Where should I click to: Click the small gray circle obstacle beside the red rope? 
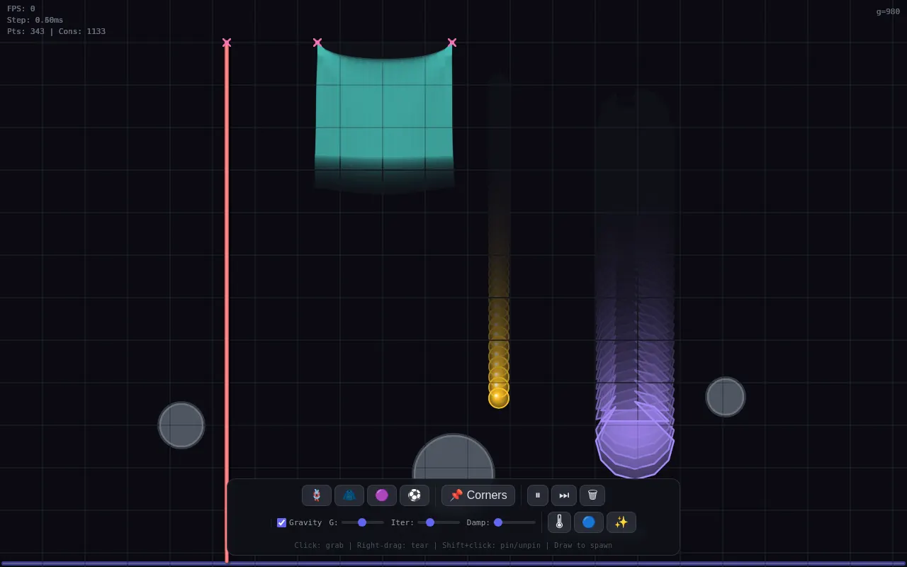181,425
